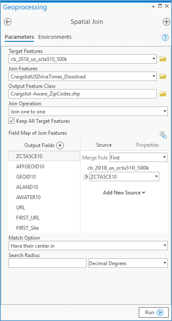This screenshot has width=172, height=321.
Task: Open the Merge Rule dropdown
Action: [x=138, y=158]
